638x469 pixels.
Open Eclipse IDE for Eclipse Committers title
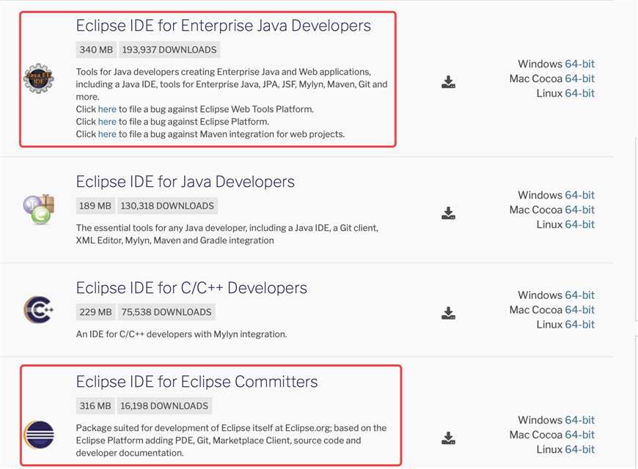click(x=197, y=382)
